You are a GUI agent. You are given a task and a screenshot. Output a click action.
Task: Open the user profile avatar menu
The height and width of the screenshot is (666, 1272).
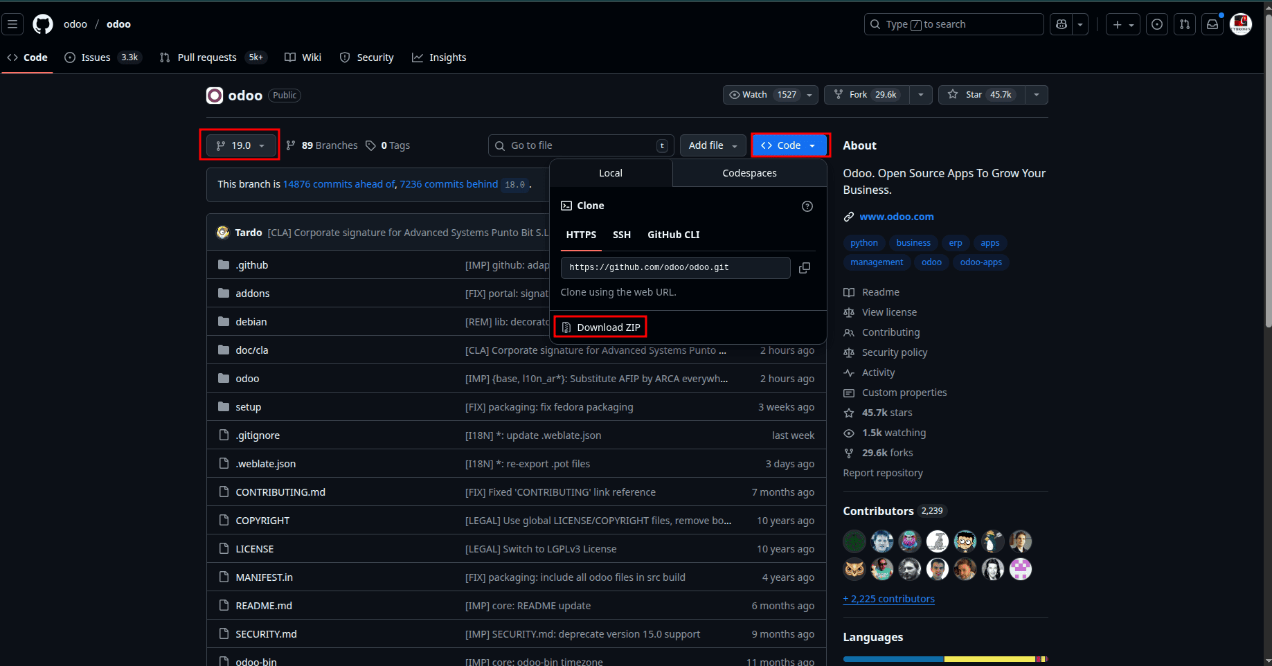pyautogui.click(x=1241, y=24)
